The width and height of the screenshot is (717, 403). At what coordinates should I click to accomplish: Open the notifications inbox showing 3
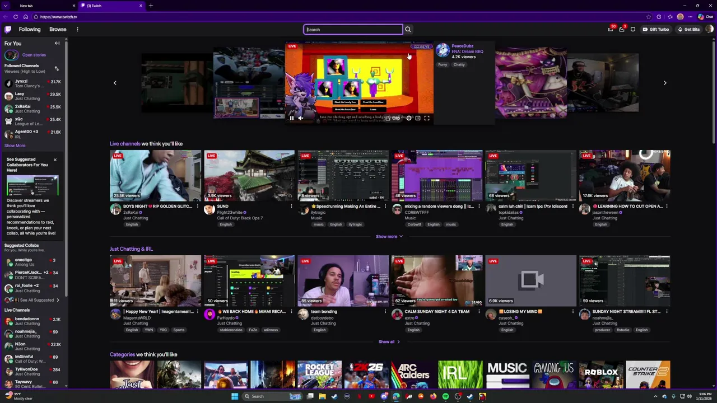[622, 29]
